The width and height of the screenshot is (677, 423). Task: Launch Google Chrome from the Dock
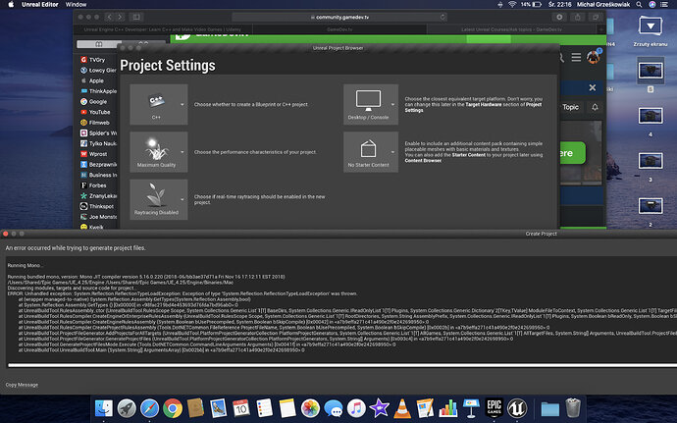173,408
